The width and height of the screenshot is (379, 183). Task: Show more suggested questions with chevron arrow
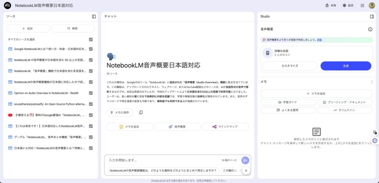tap(246, 171)
